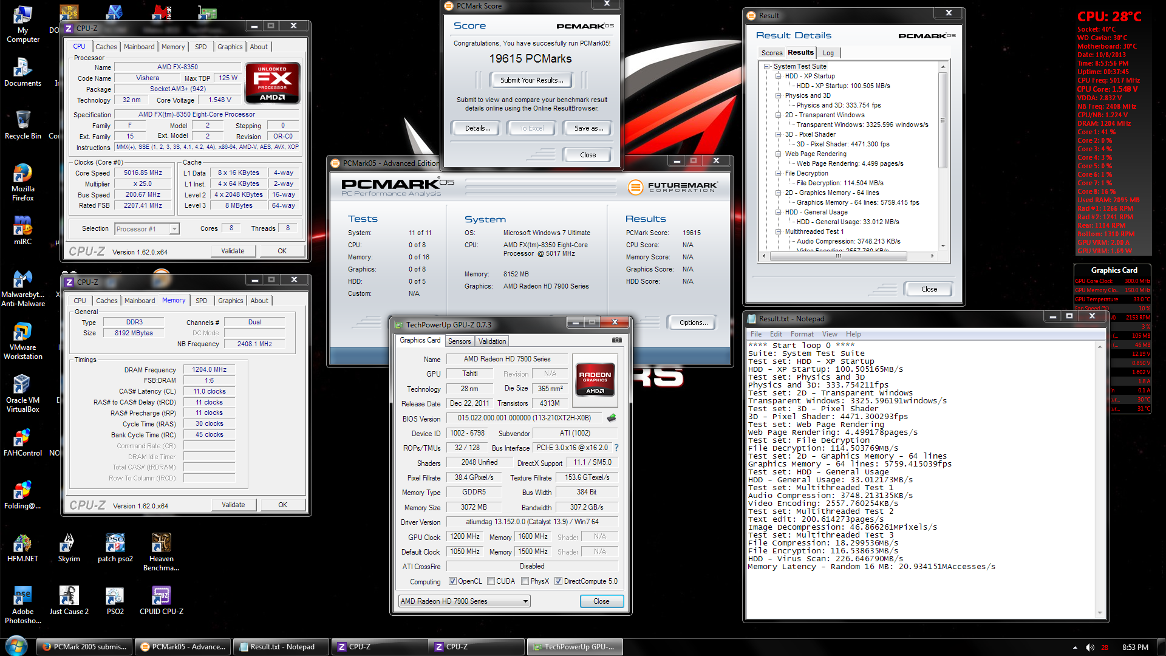The height and width of the screenshot is (656, 1166).
Task: Click TechPowerUp GPU-Z taskbar button
Action: pos(574,647)
